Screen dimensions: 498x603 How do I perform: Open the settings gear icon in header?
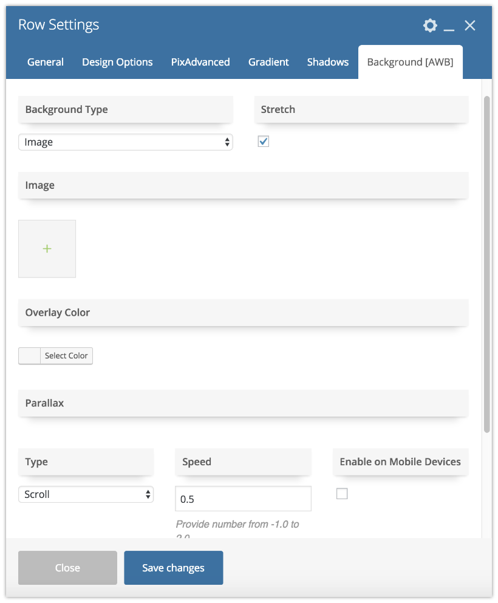coord(430,26)
